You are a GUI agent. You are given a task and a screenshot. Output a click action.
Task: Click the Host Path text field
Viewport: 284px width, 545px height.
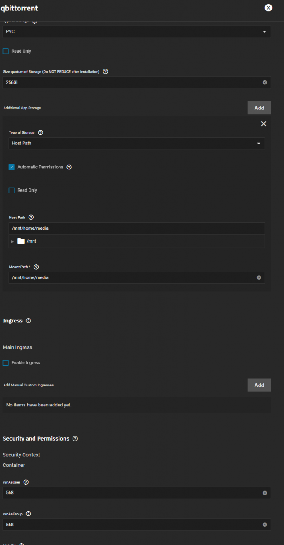pos(137,228)
